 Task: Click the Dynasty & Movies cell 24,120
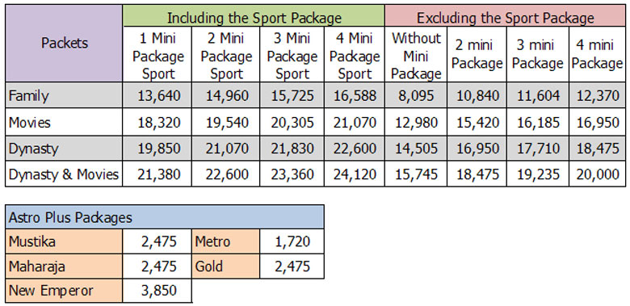pyautogui.click(x=355, y=174)
